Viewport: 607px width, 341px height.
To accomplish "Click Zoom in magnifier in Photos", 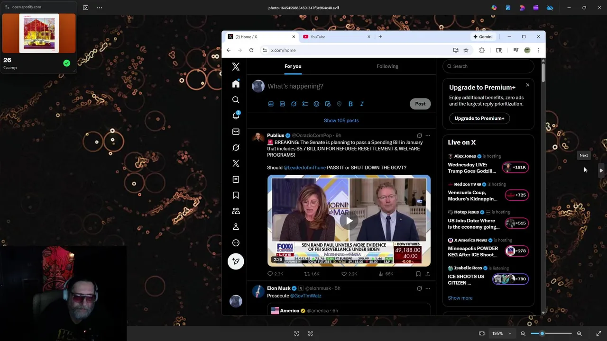I will click(579, 333).
